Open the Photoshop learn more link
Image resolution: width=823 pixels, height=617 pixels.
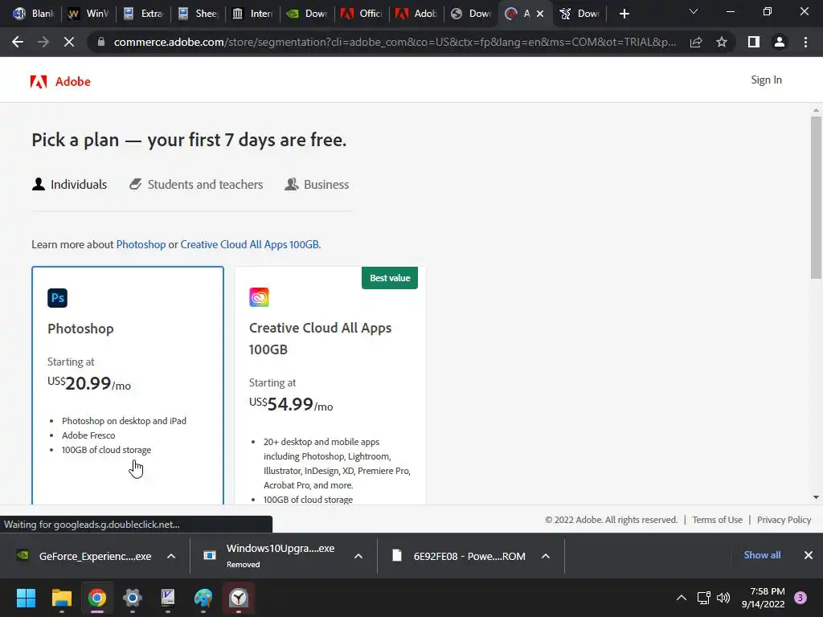click(141, 244)
